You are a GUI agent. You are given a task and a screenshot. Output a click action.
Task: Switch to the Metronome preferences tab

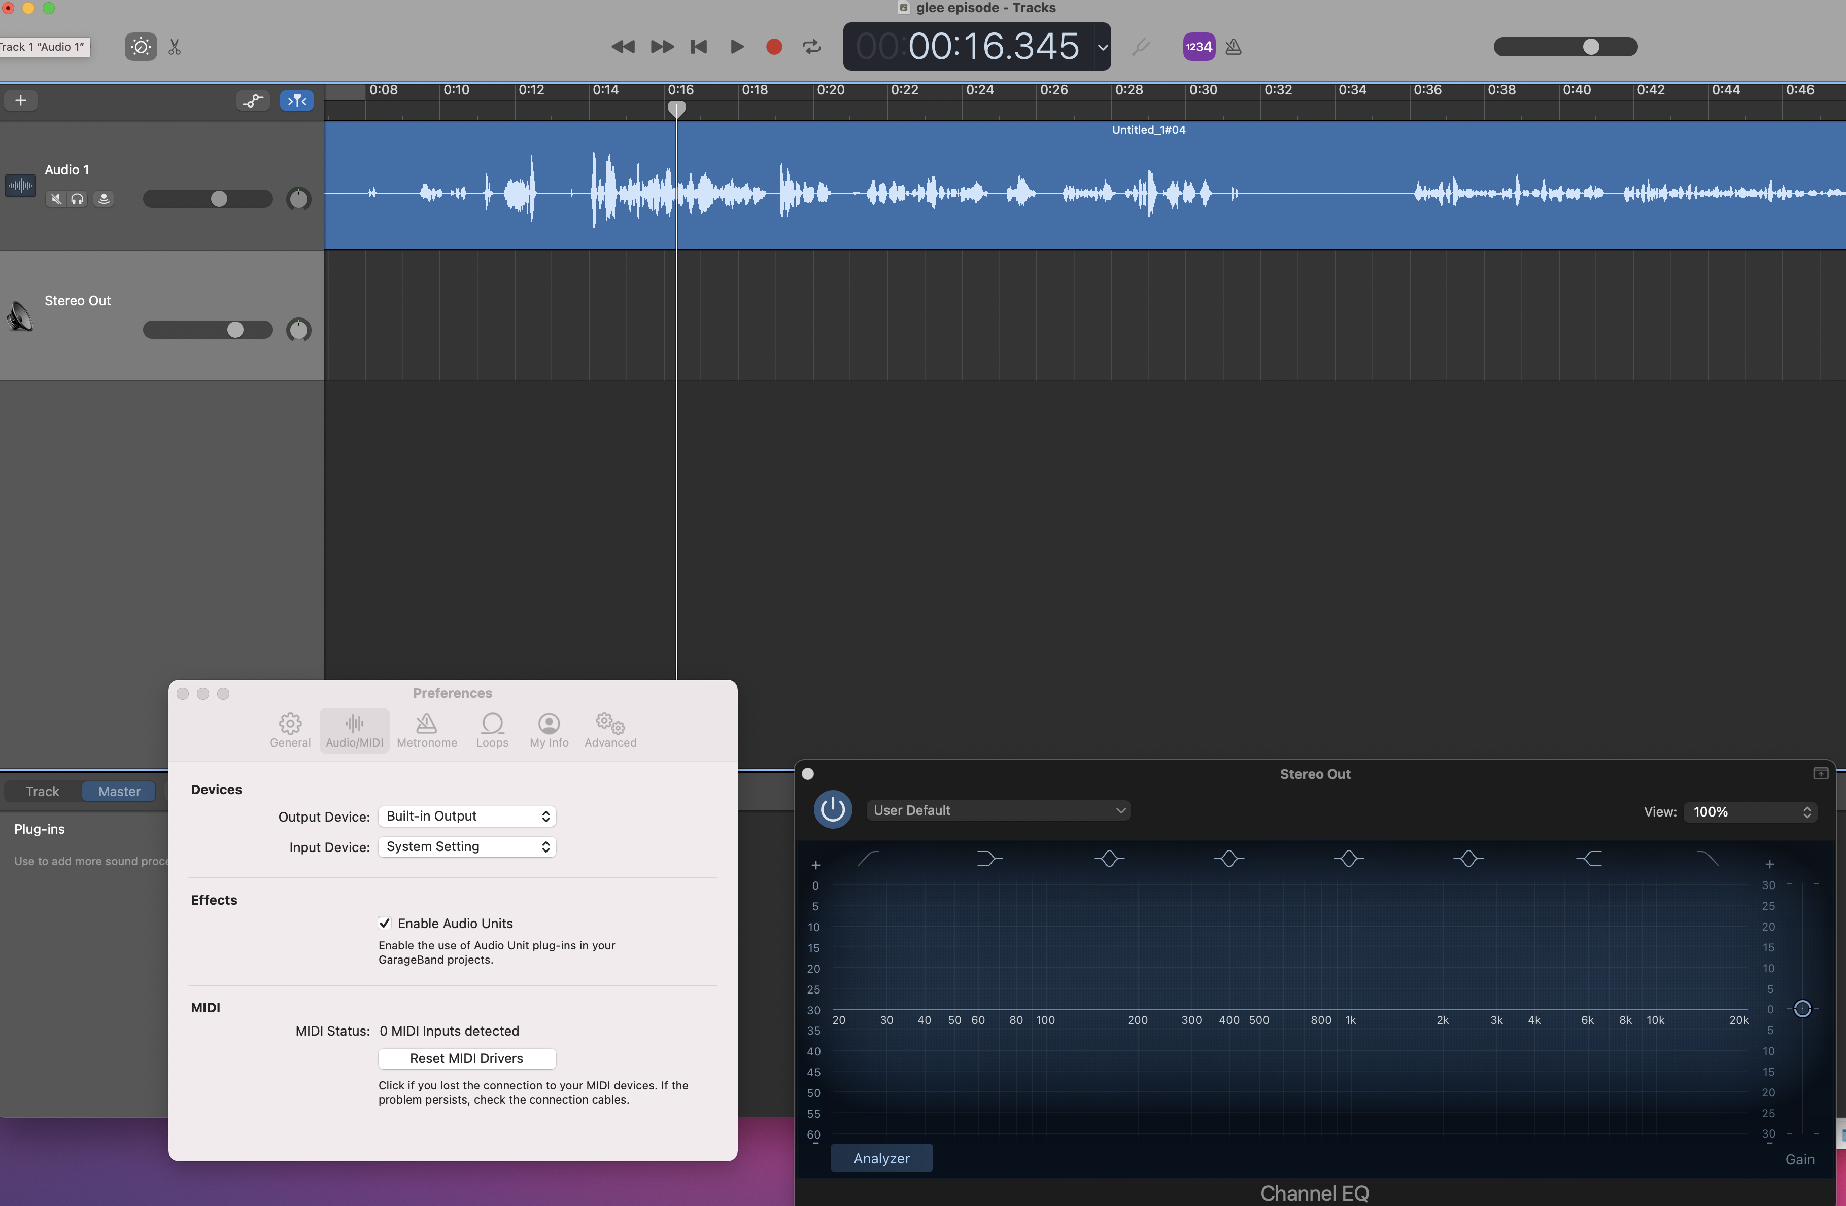pyautogui.click(x=427, y=730)
